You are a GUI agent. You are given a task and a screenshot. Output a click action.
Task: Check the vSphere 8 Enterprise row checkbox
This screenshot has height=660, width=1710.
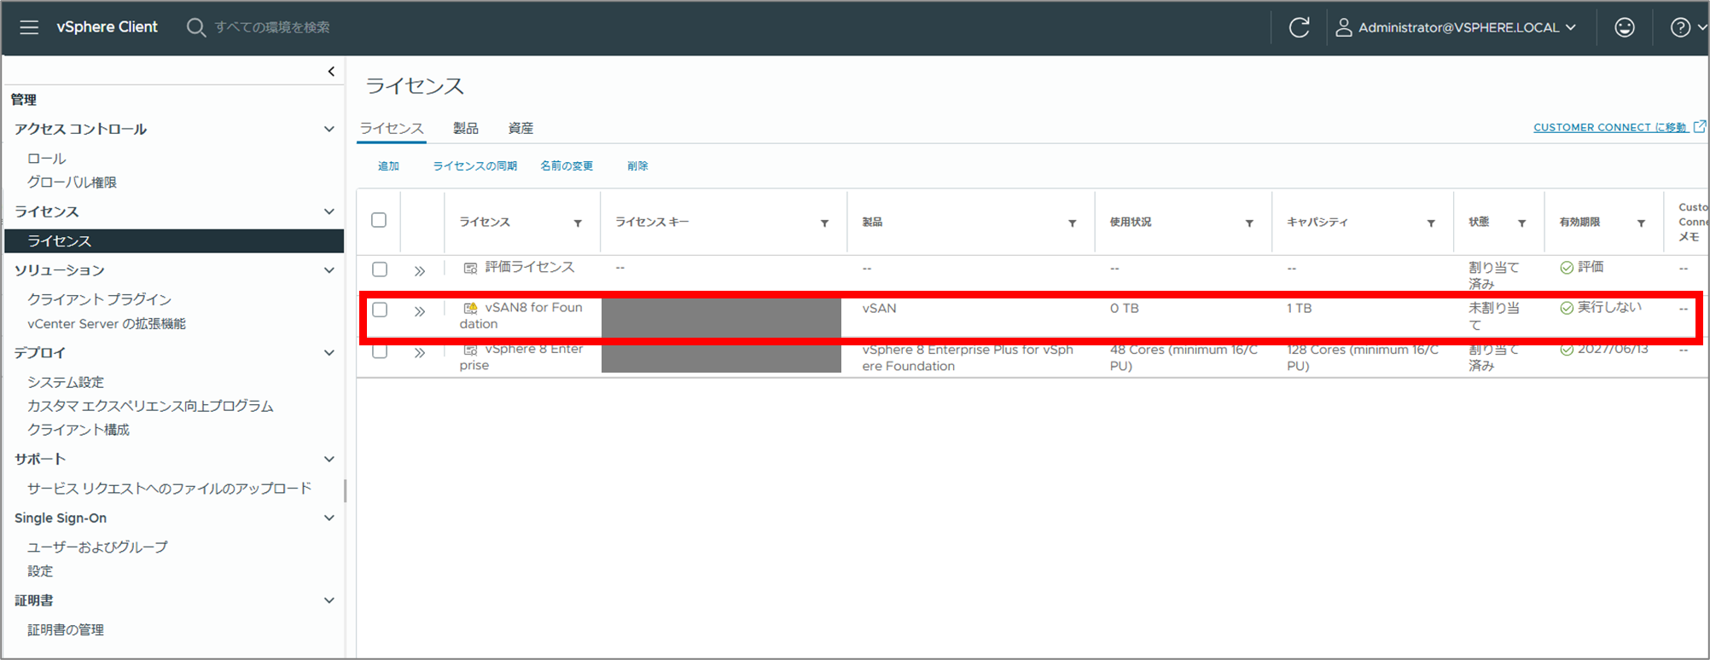(x=380, y=351)
